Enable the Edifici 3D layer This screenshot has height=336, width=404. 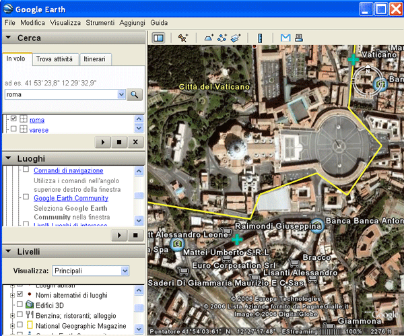pyautogui.click(x=20, y=304)
